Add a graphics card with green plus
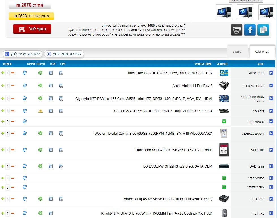This screenshot has width=277, height=218. (224, 121)
